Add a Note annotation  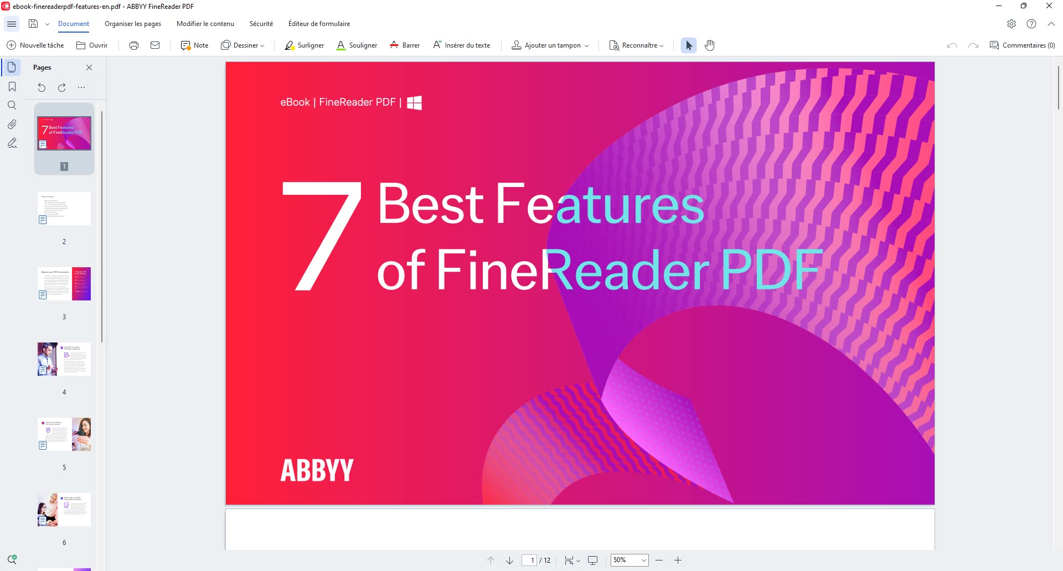point(194,45)
